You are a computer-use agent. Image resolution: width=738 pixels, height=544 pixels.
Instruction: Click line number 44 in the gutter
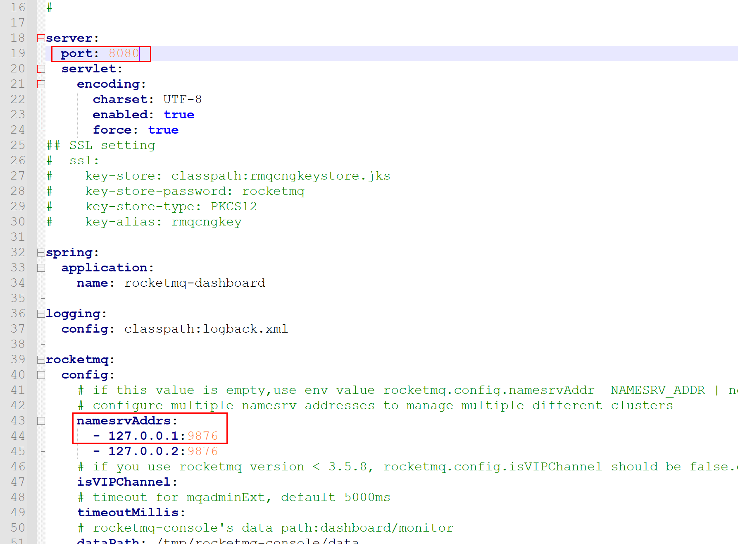pyautogui.click(x=18, y=436)
